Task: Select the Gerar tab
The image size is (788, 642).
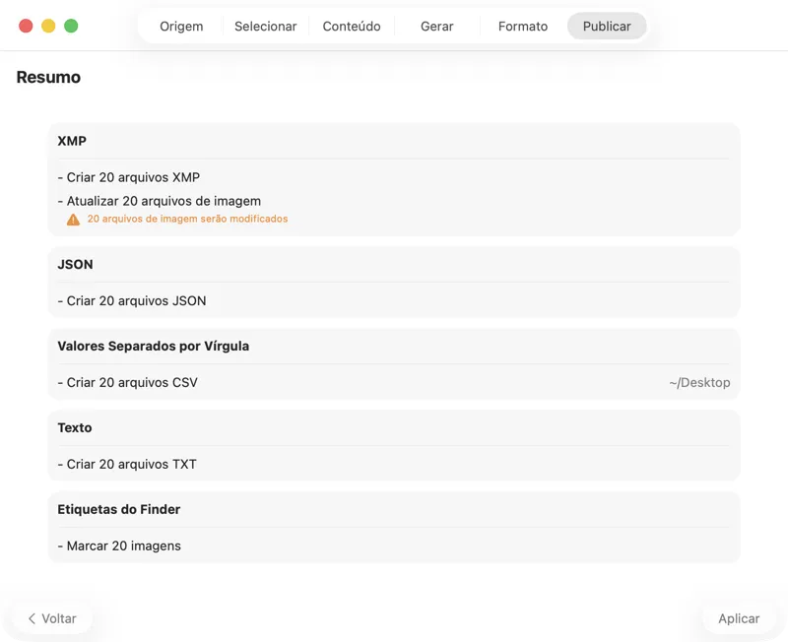Action: coord(436,27)
